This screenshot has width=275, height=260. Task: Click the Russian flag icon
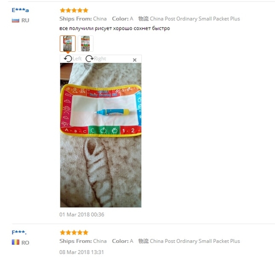point(15,20)
